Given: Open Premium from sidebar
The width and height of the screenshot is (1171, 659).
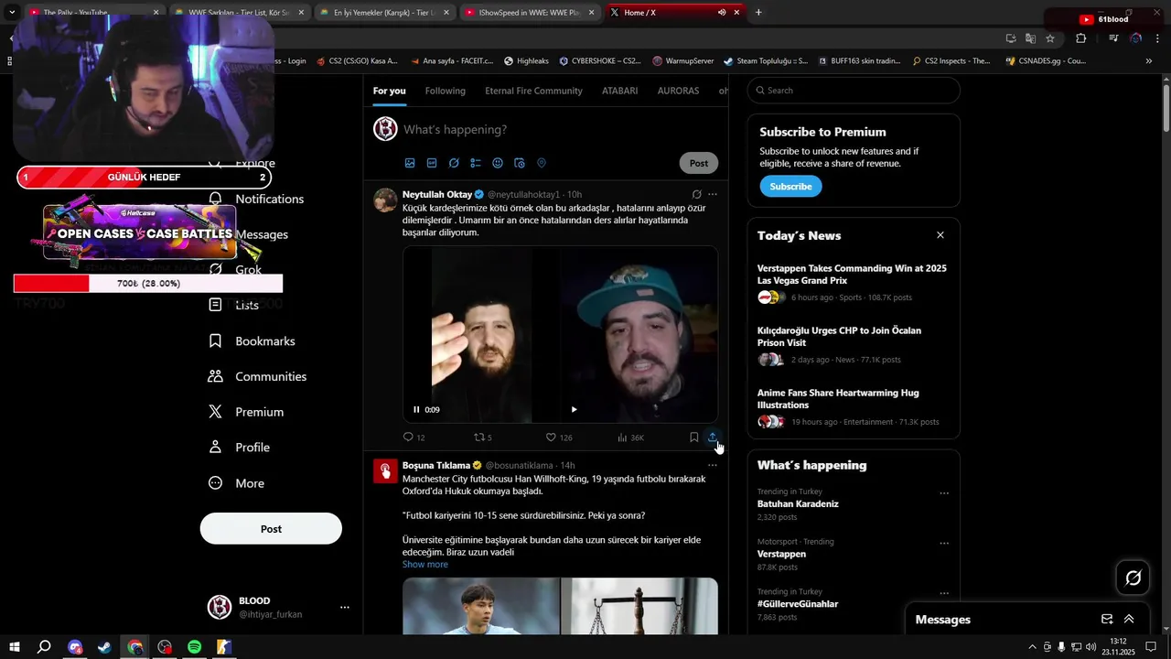Looking at the screenshot, I should (x=247, y=412).
